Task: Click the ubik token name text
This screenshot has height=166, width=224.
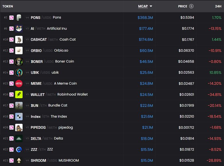Action: tap(55, 72)
